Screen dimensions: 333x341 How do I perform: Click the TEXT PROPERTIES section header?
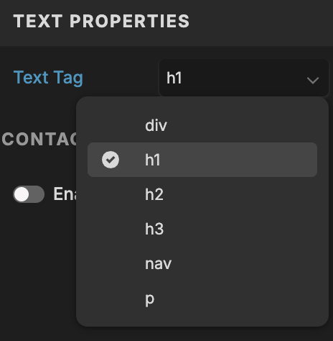[x=101, y=21]
